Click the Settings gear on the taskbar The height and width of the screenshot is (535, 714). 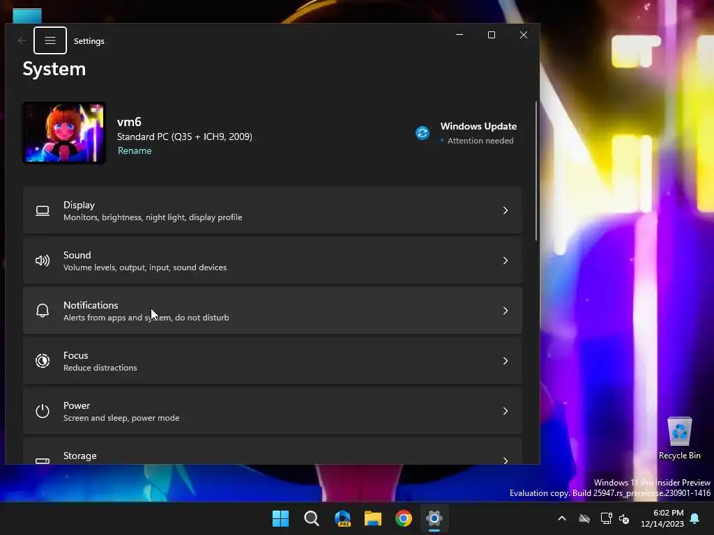click(434, 518)
